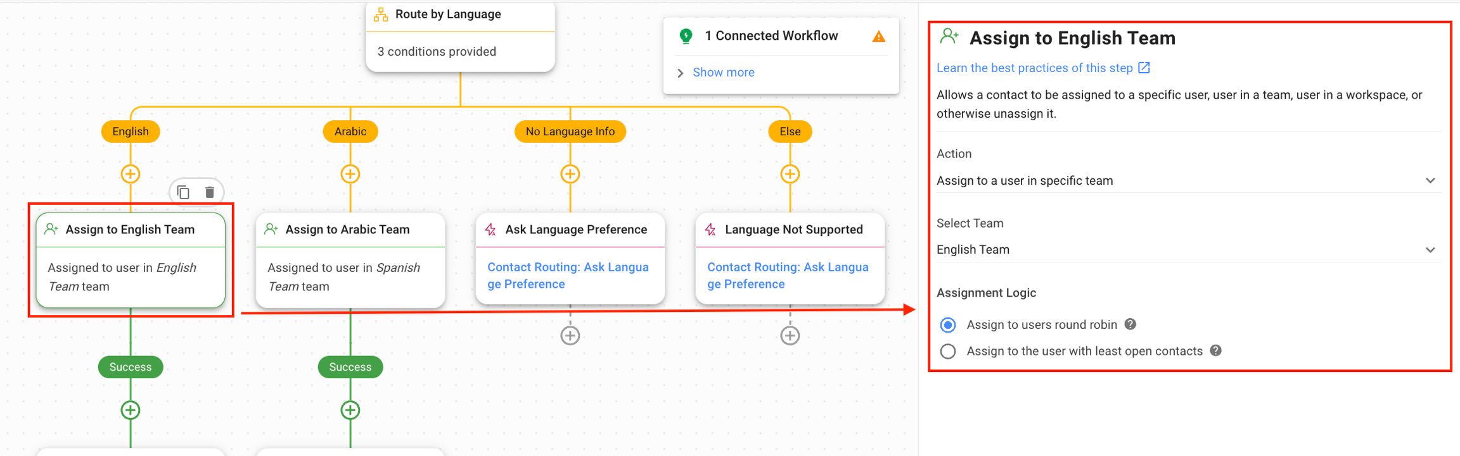Click plus below Ask Language Preference step
This screenshot has width=1460, height=456.
click(570, 335)
